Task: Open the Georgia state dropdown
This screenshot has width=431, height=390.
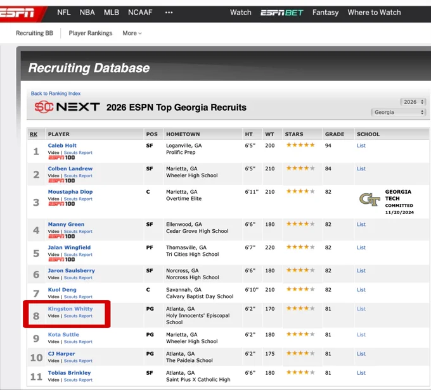Action: (x=398, y=112)
